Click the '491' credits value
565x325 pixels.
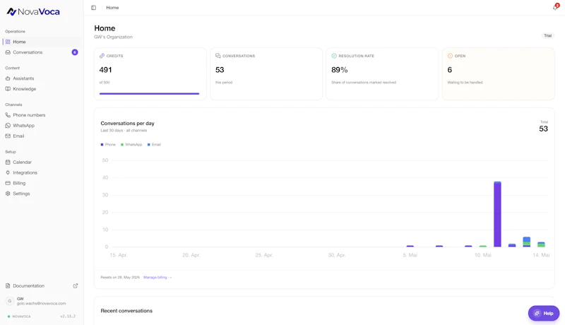click(x=105, y=70)
